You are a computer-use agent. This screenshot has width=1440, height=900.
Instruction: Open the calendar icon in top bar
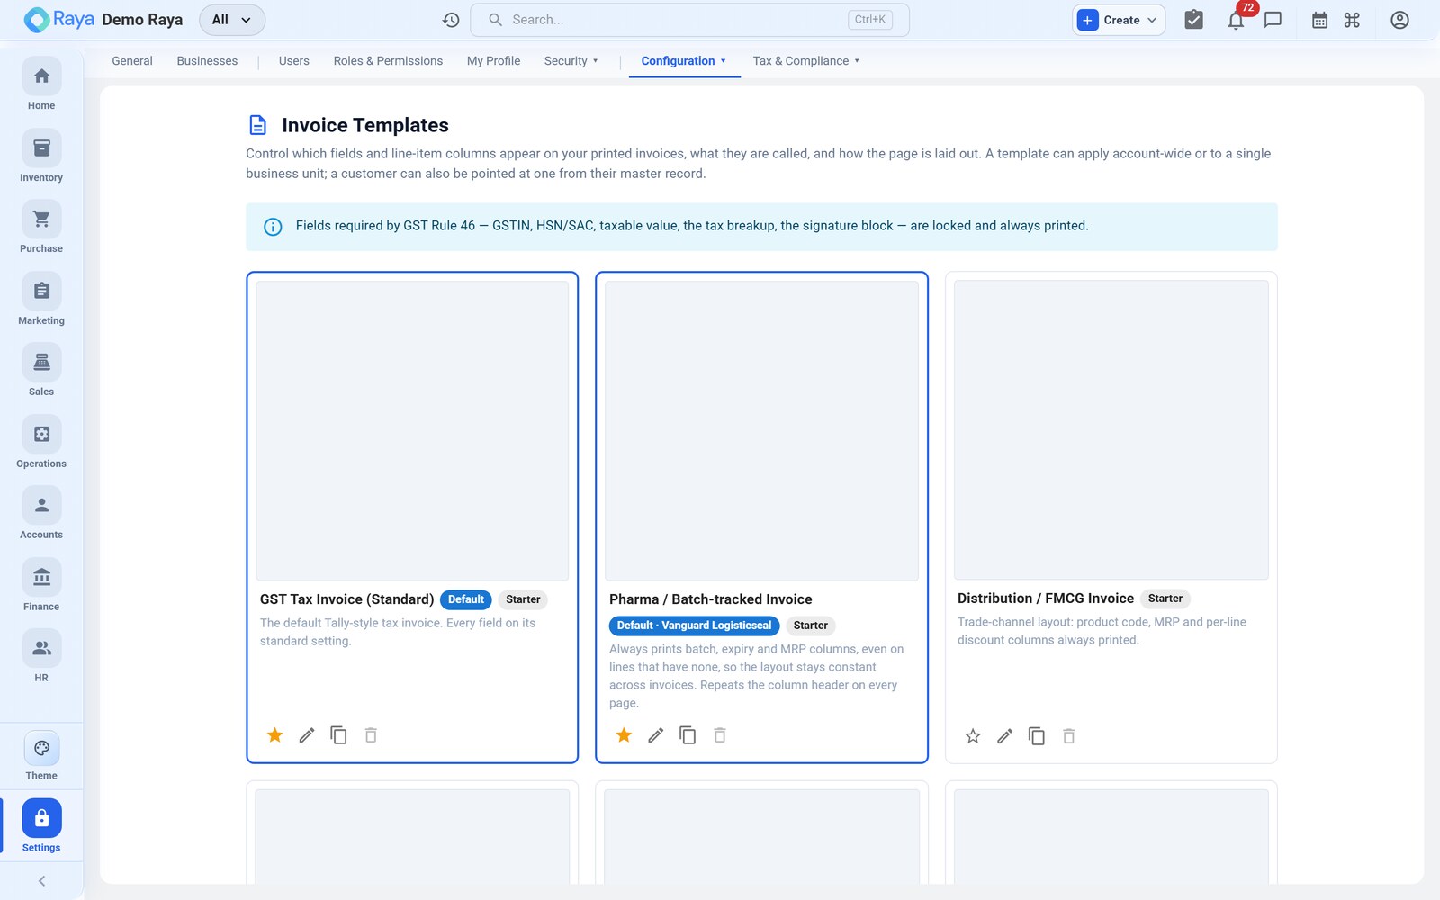pyautogui.click(x=1319, y=20)
